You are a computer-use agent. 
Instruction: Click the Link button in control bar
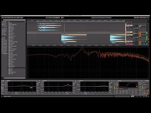[3, 18]
